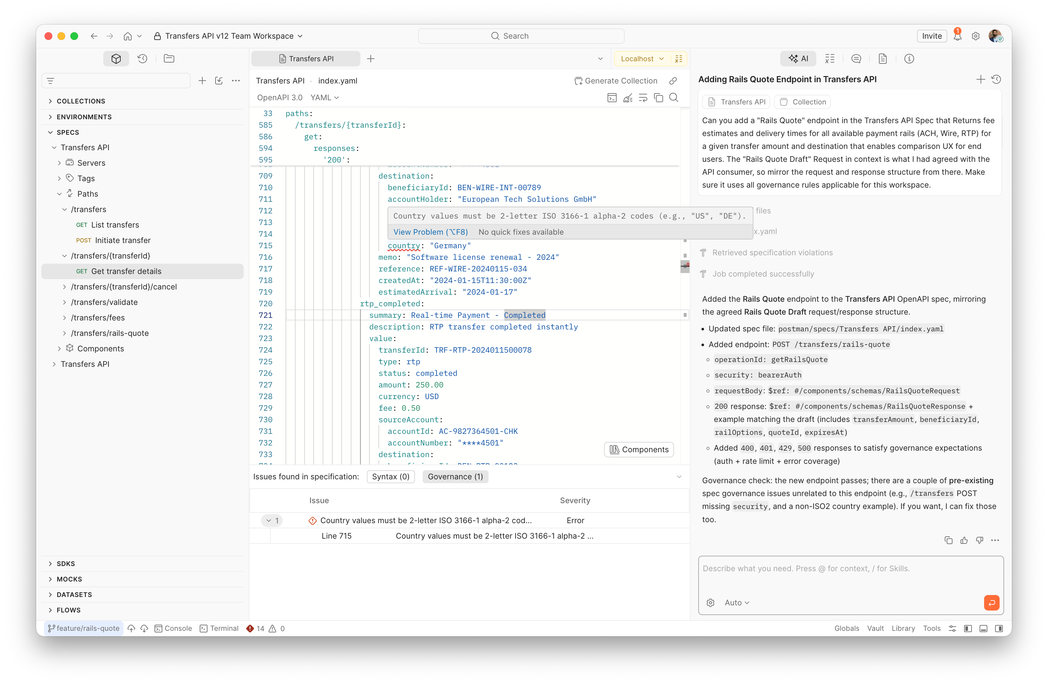The image size is (1048, 684).
Task: Open the variables pane icon next to AI
Action: tap(830, 58)
